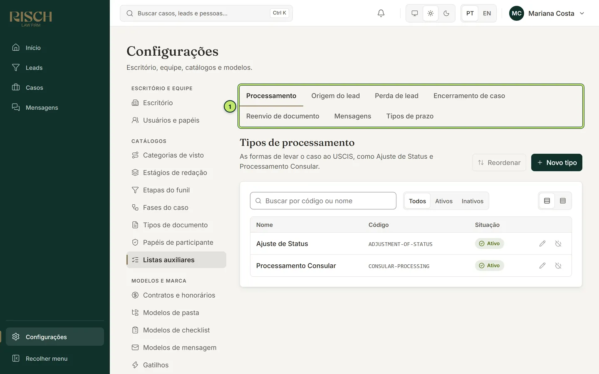
Task: Open Modelos de mensagem
Action: pyautogui.click(x=176, y=348)
